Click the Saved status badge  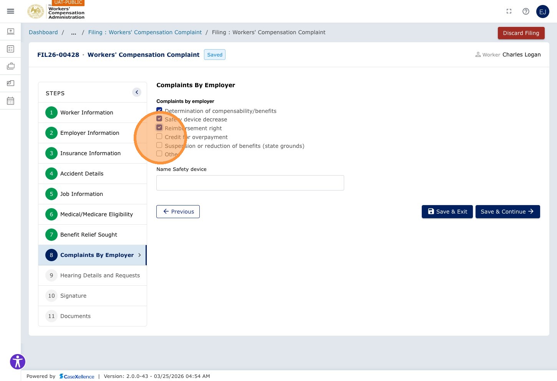(215, 55)
